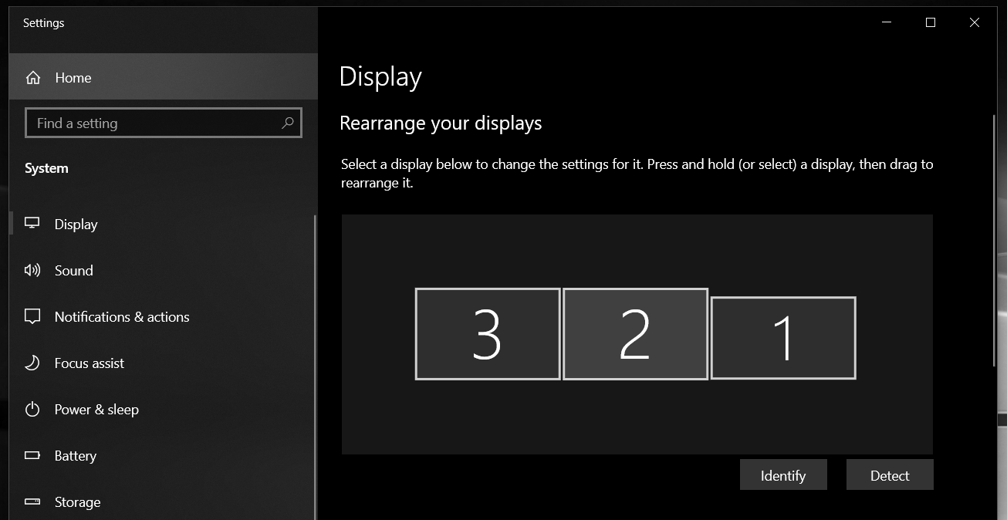Select display 1 in the arrangement diagram
The height and width of the screenshot is (520, 1007).
coord(782,337)
